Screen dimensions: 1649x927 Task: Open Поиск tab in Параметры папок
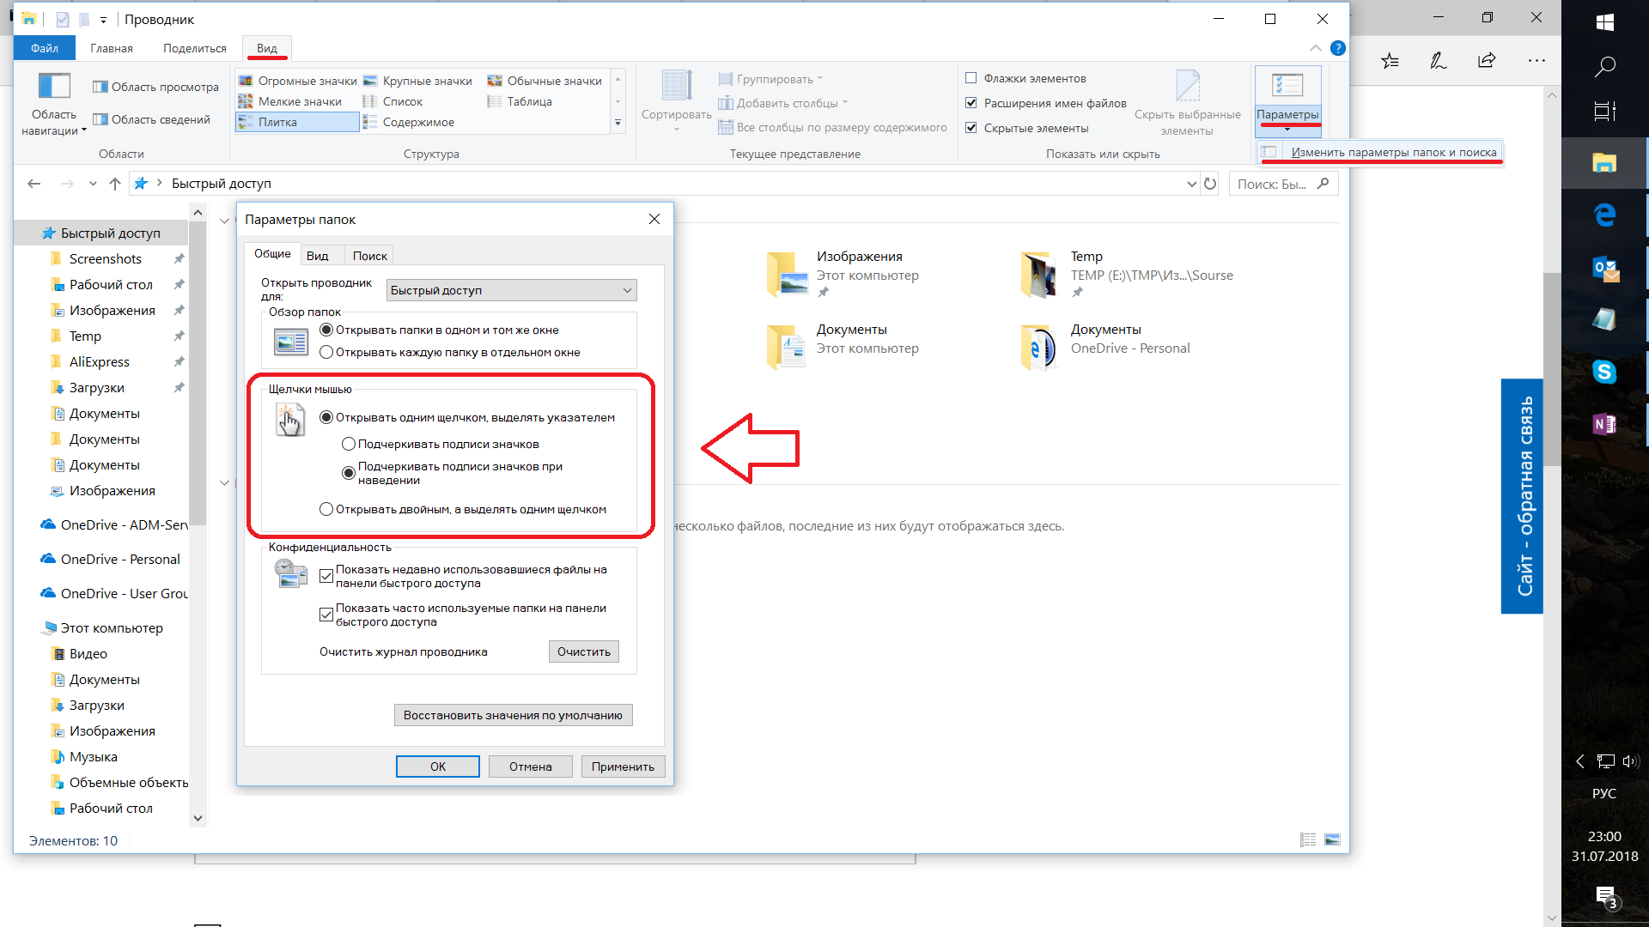point(370,256)
